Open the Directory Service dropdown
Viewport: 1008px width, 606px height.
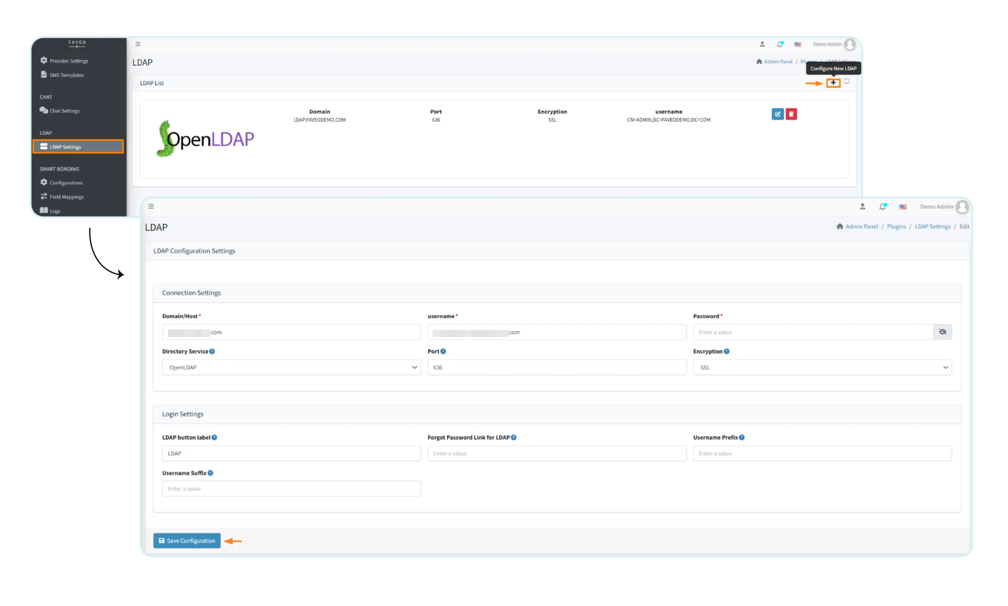pyautogui.click(x=291, y=367)
